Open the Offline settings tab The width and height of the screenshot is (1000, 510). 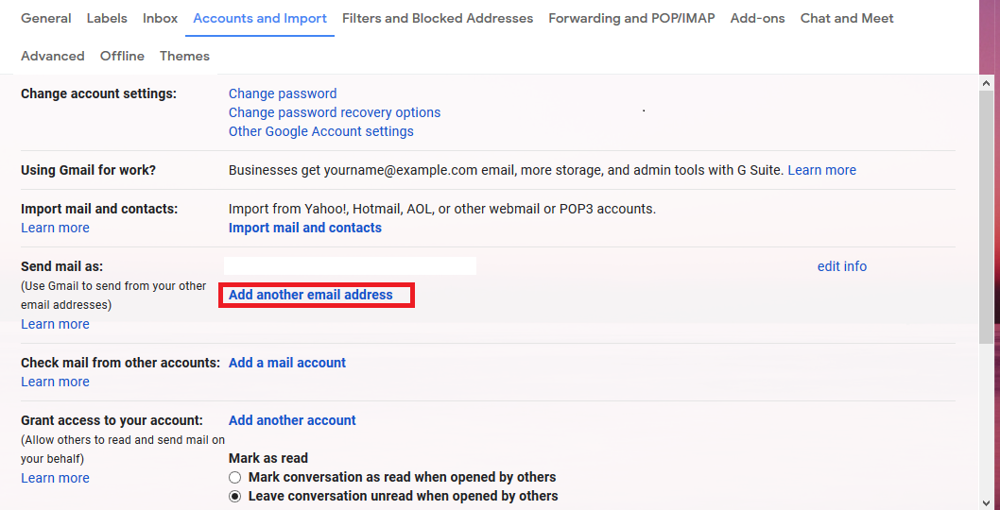[122, 56]
